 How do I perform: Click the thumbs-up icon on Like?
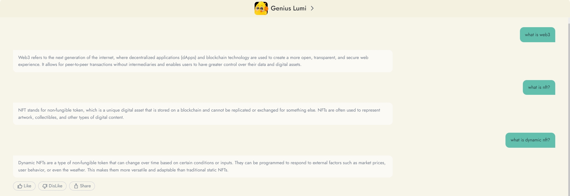pyautogui.click(x=20, y=186)
